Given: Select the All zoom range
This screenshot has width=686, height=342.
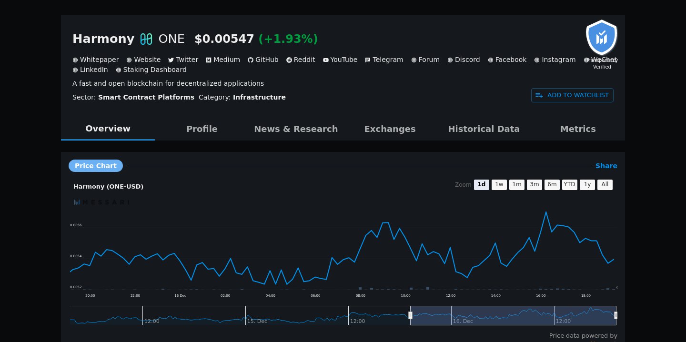Looking at the screenshot, I should tap(605, 185).
